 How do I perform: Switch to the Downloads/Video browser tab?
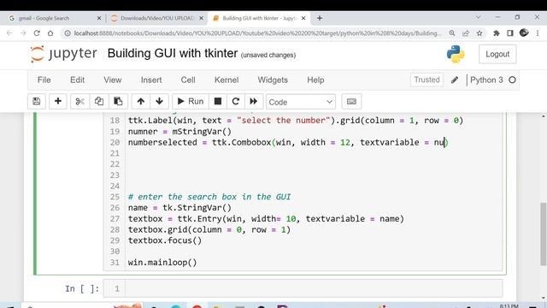coord(157,18)
